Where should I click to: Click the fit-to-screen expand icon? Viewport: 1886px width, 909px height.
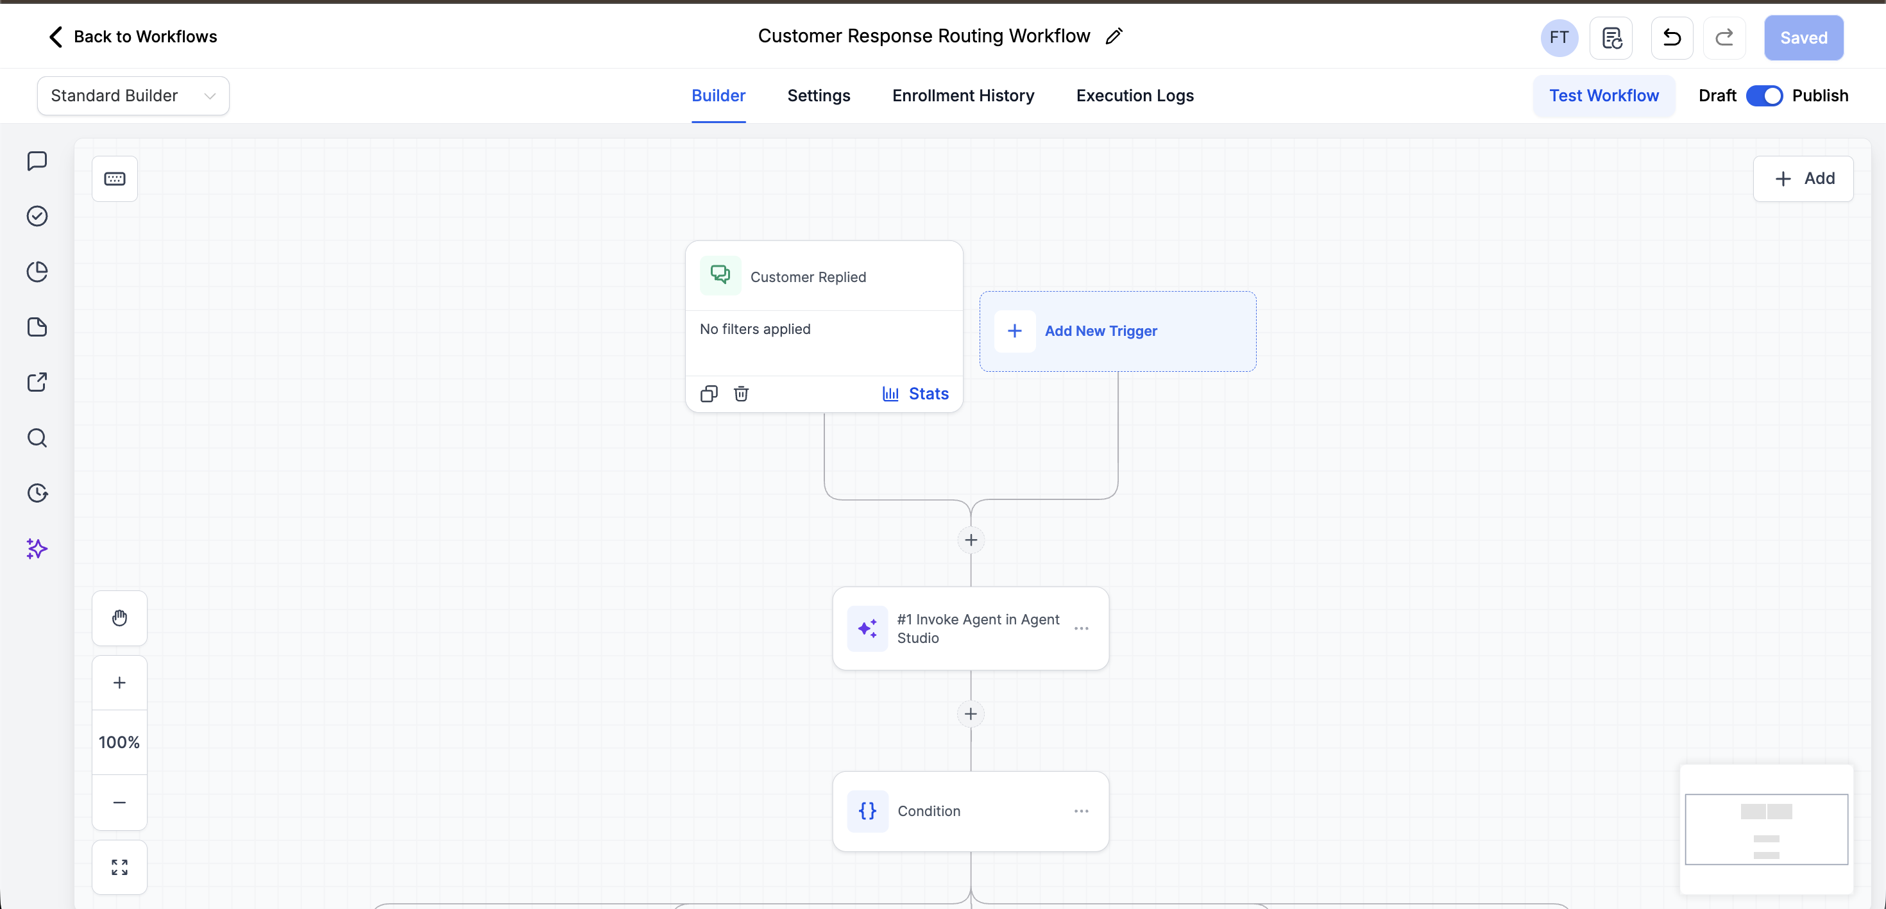point(119,867)
